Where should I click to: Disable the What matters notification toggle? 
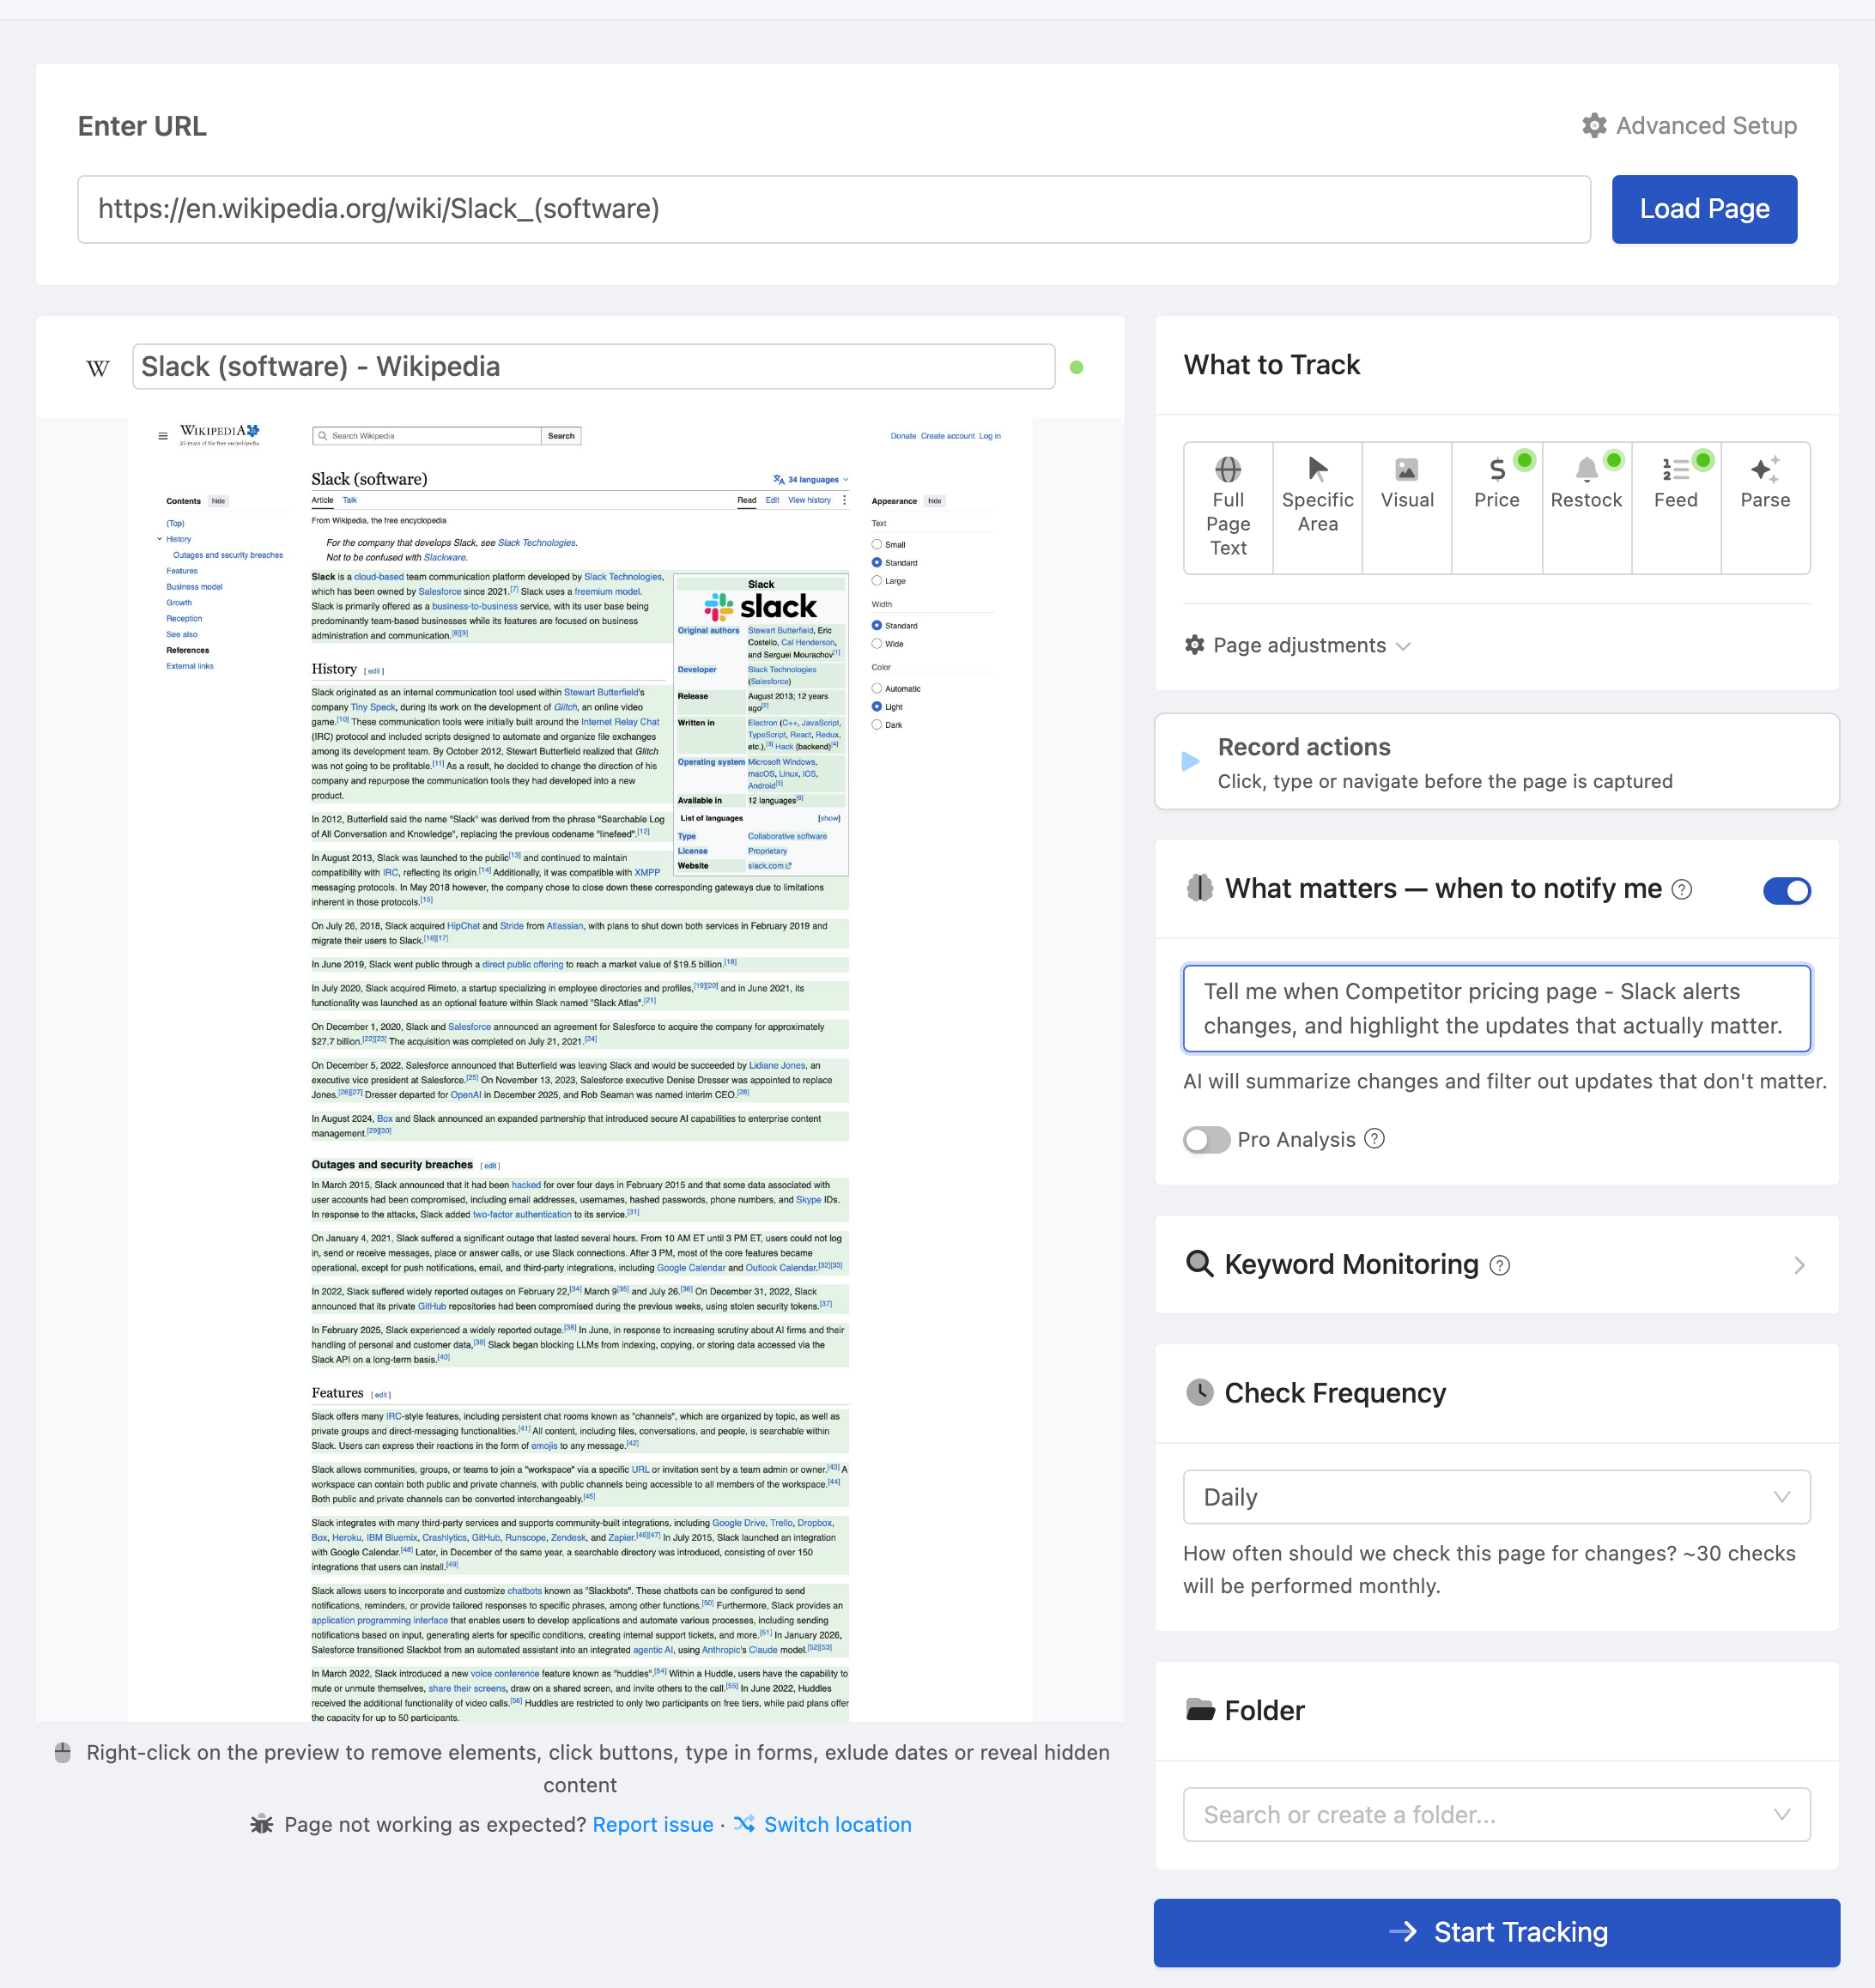click(1786, 890)
